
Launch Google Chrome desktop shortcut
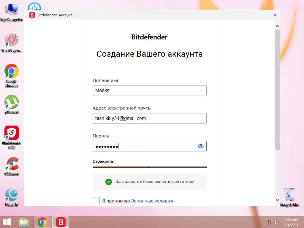[12, 76]
